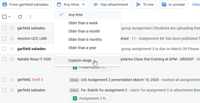The height and width of the screenshot is (103, 200).
Task: Apply the To me filter chip
Action: click(145, 5)
